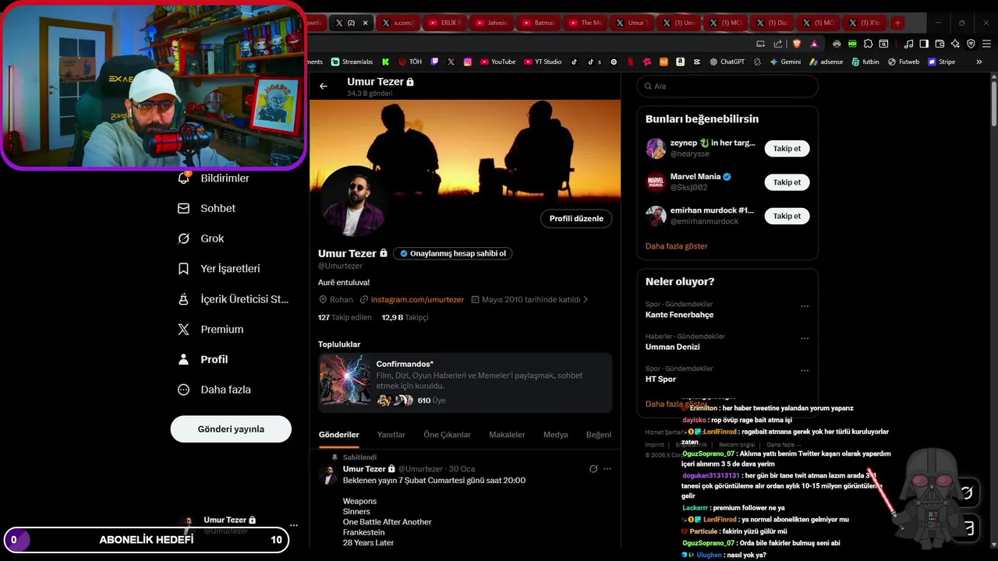This screenshot has height=561, width=998.
Task: Open Twitch bookmark icon in bookmarks bar
Action: coord(434,62)
